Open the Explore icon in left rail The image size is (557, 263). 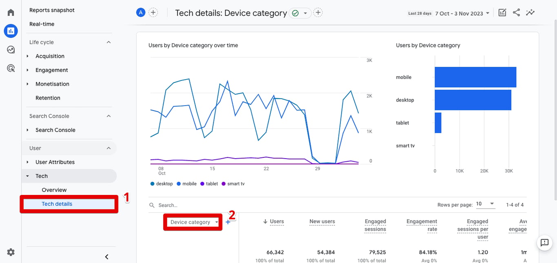[x=11, y=50]
